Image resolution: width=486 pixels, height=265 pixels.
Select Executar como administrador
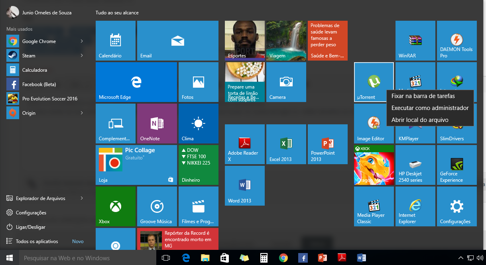point(430,108)
